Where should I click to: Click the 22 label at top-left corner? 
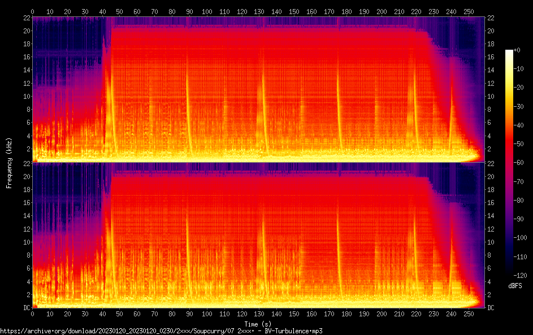26,18
